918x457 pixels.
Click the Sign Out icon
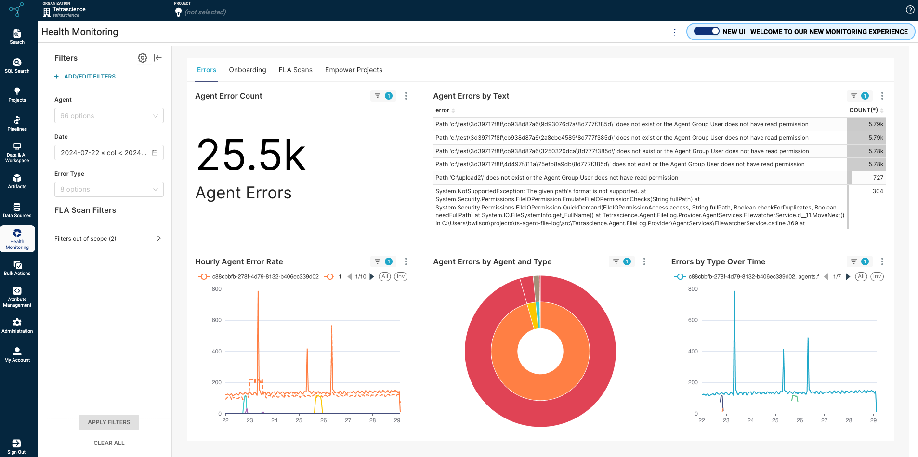(16, 443)
